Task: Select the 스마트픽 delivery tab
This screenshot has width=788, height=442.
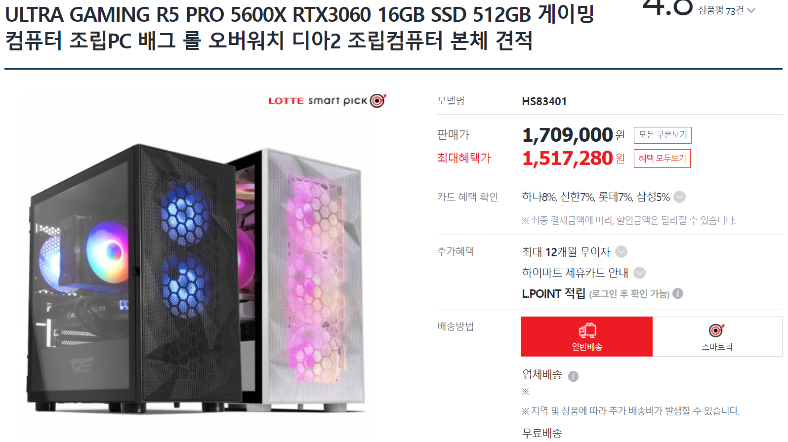Action: (x=717, y=336)
